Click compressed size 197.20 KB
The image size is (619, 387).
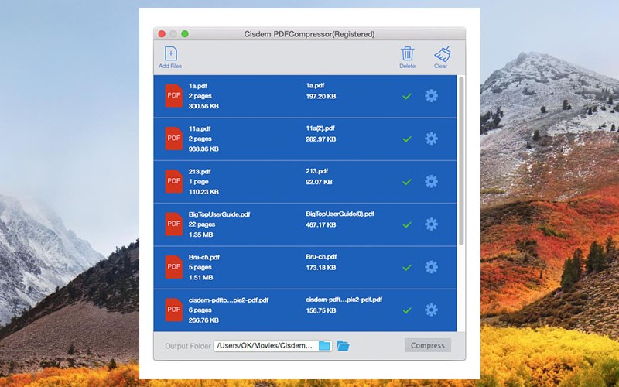click(x=321, y=96)
